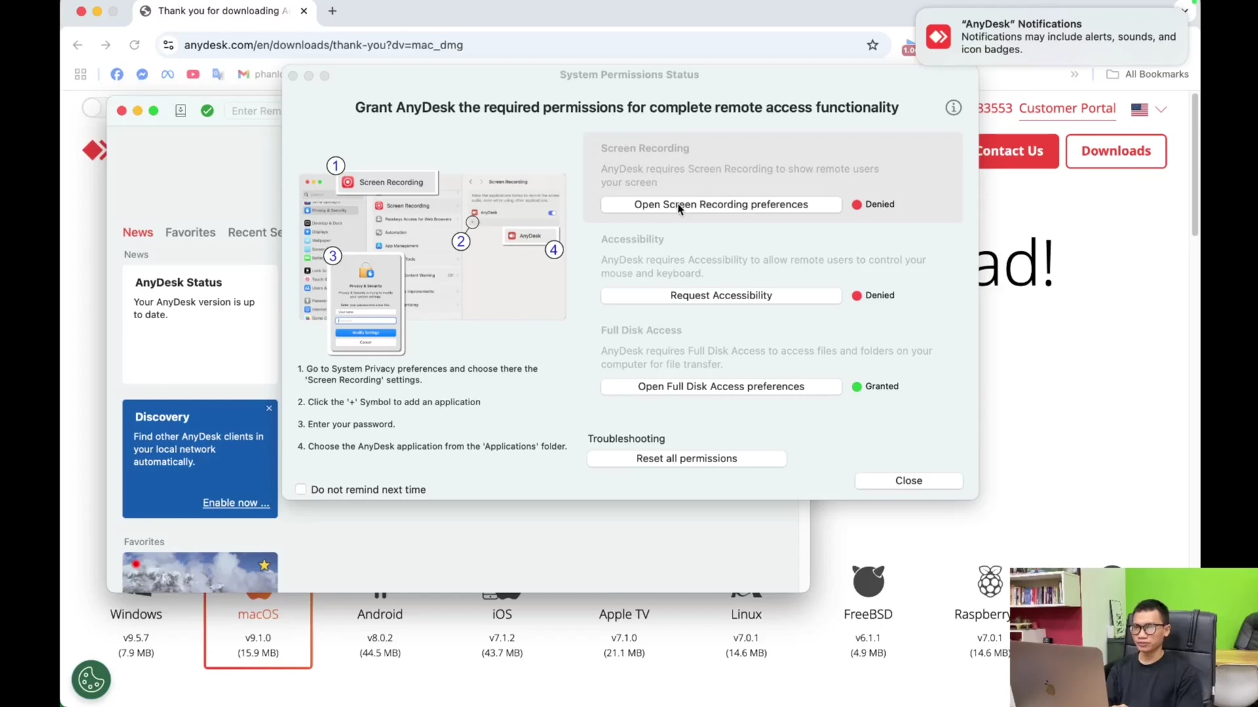The height and width of the screenshot is (707, 1258).
Task: Open Messenger bookmark
Action: [142, 75]
